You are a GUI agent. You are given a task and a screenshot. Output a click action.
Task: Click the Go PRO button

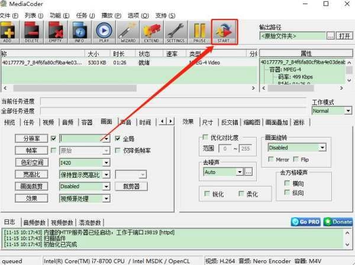click(306, 222)
